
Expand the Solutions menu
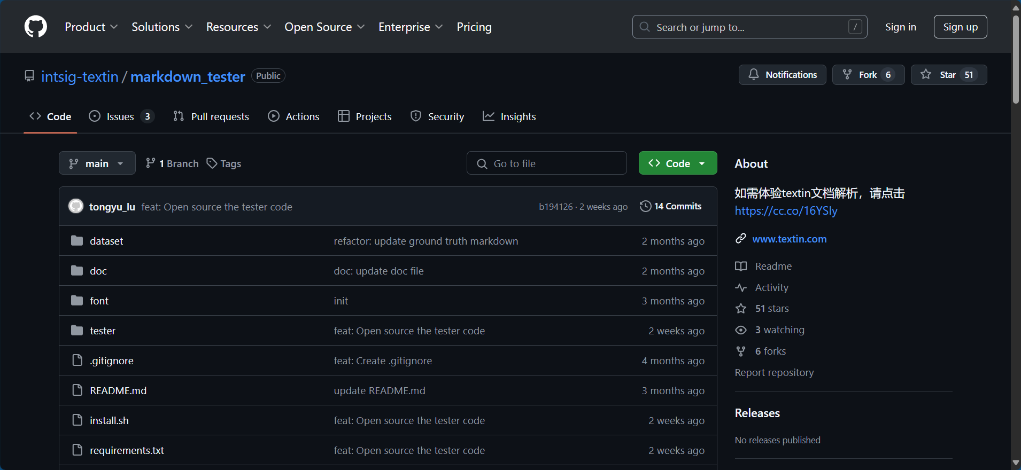(162, 27)
